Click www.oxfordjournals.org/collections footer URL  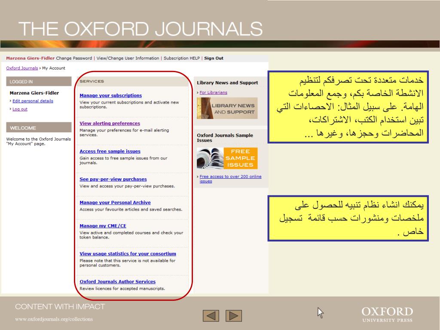coord(54,319)
